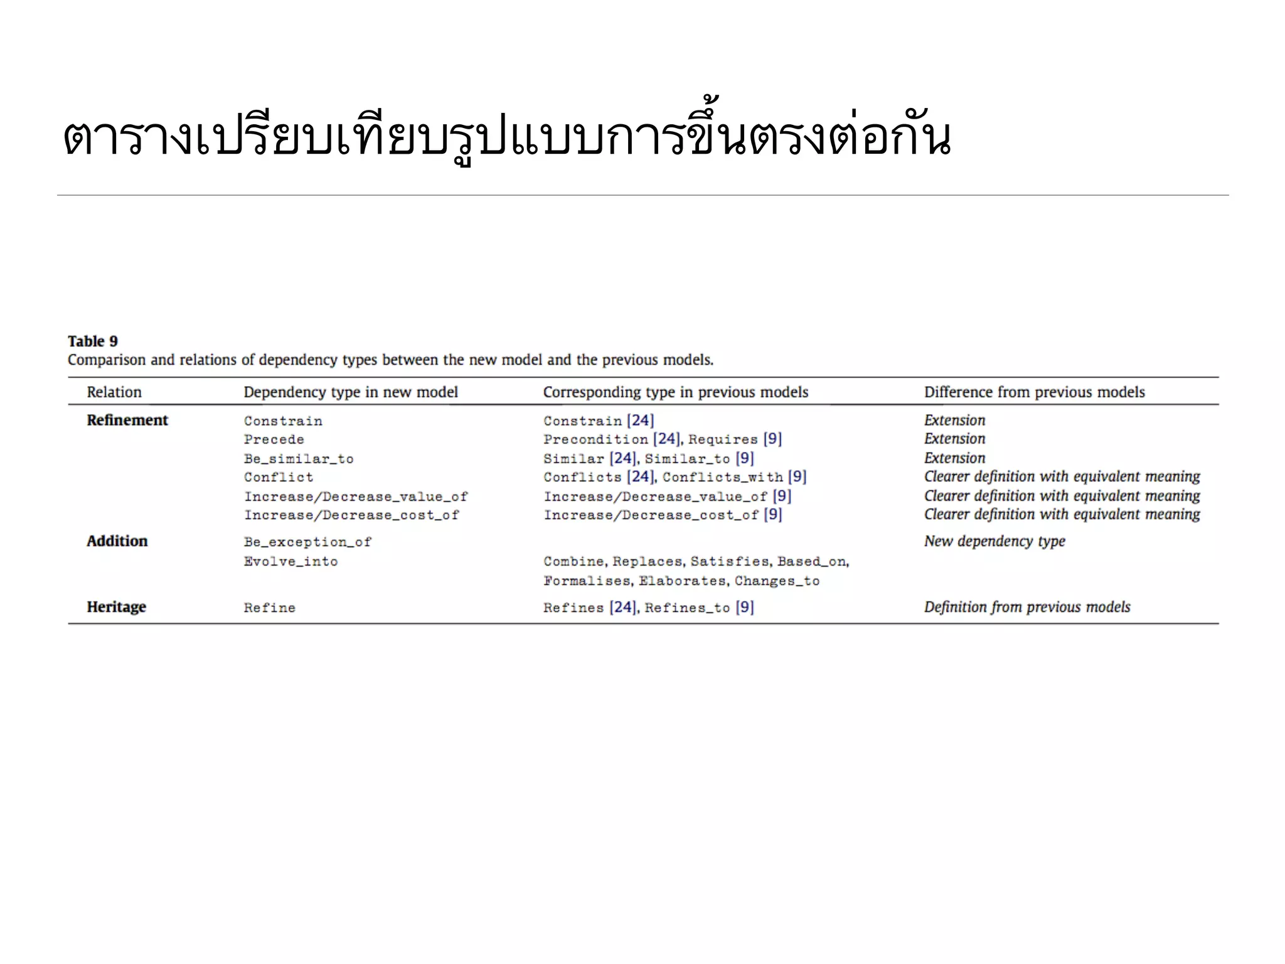This screenshot has height=964, width=1285.
Task: Select the 'Addition' row label
Action: pos(117,541)
